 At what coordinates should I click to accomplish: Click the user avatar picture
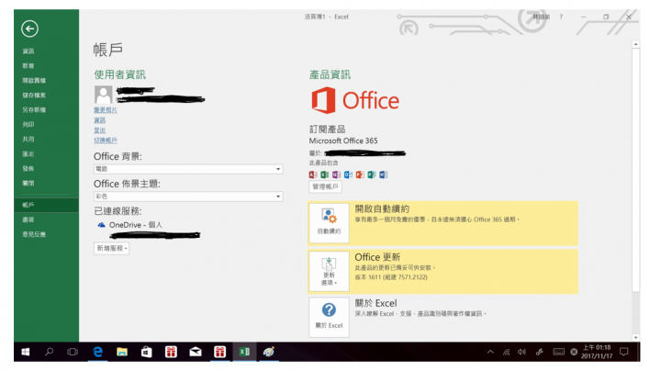tap(103, 95)
